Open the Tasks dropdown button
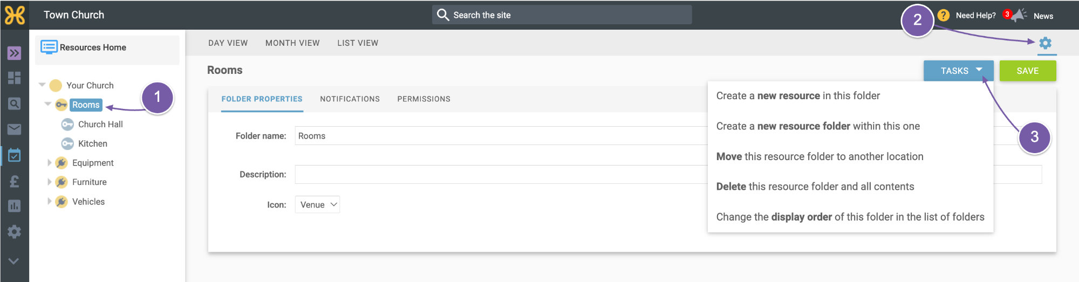1079x282 pixels. pyautogui.click(x=959, y=71)
